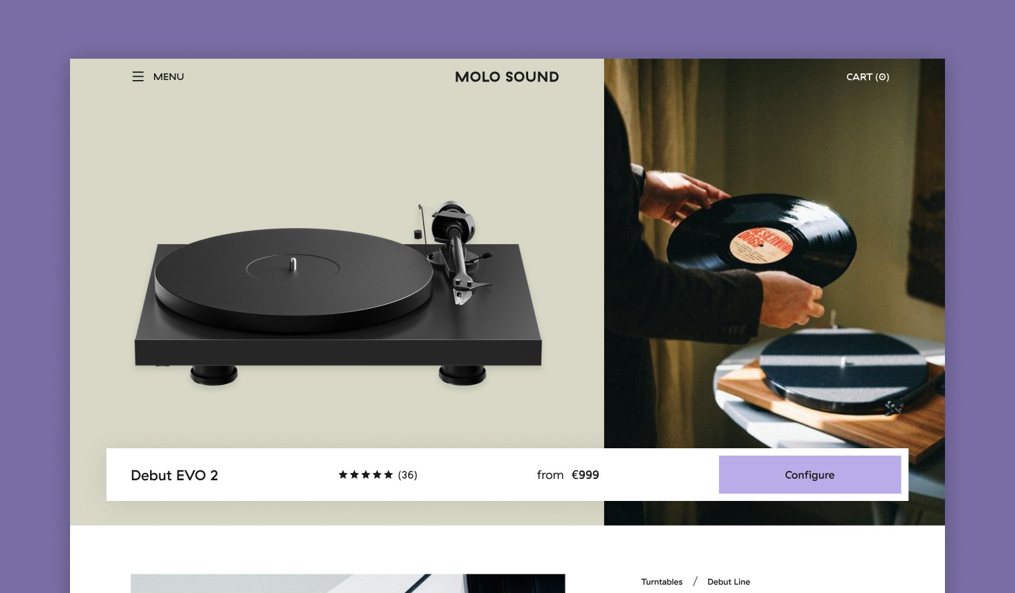Click the Configure button

[x=810, y=475]
